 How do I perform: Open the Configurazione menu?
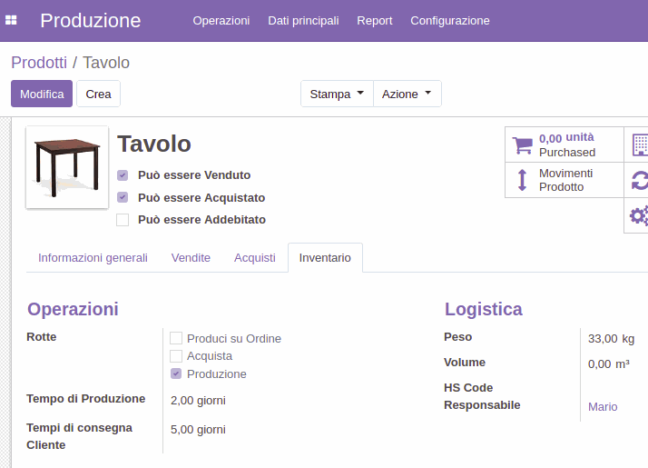(450, 21)
